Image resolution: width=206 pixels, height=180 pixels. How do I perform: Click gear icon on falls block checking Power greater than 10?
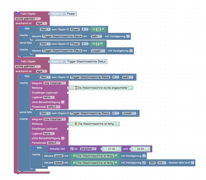pyautogui.click(x=21, y=28)
